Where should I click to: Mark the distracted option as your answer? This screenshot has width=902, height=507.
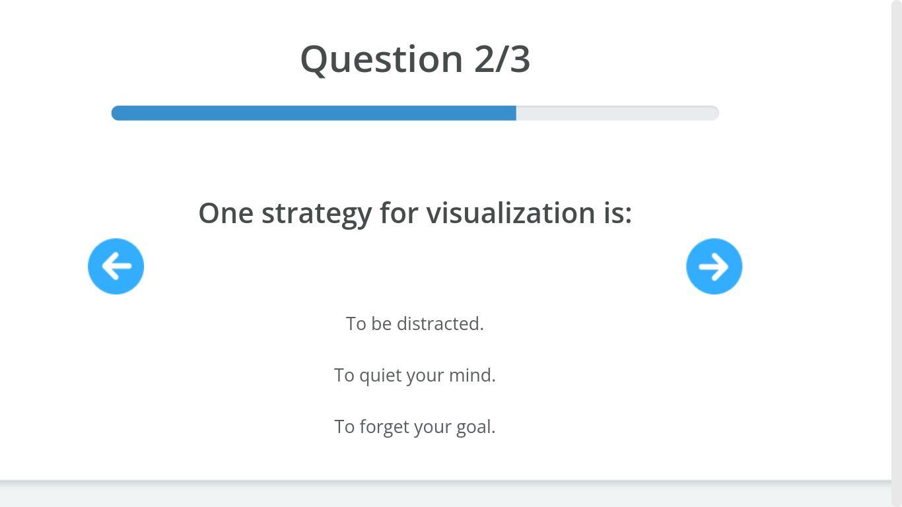[x=415, y=323]
